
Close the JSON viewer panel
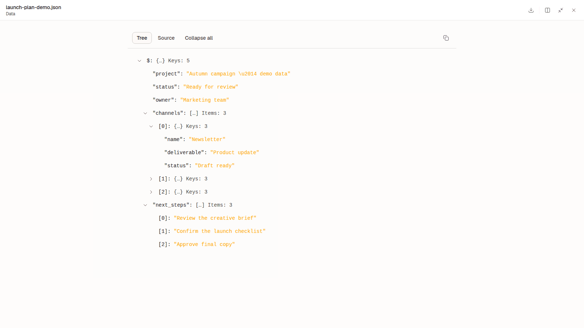point(574,10)
